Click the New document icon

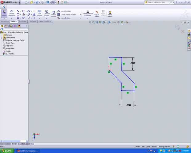(26, 2)
